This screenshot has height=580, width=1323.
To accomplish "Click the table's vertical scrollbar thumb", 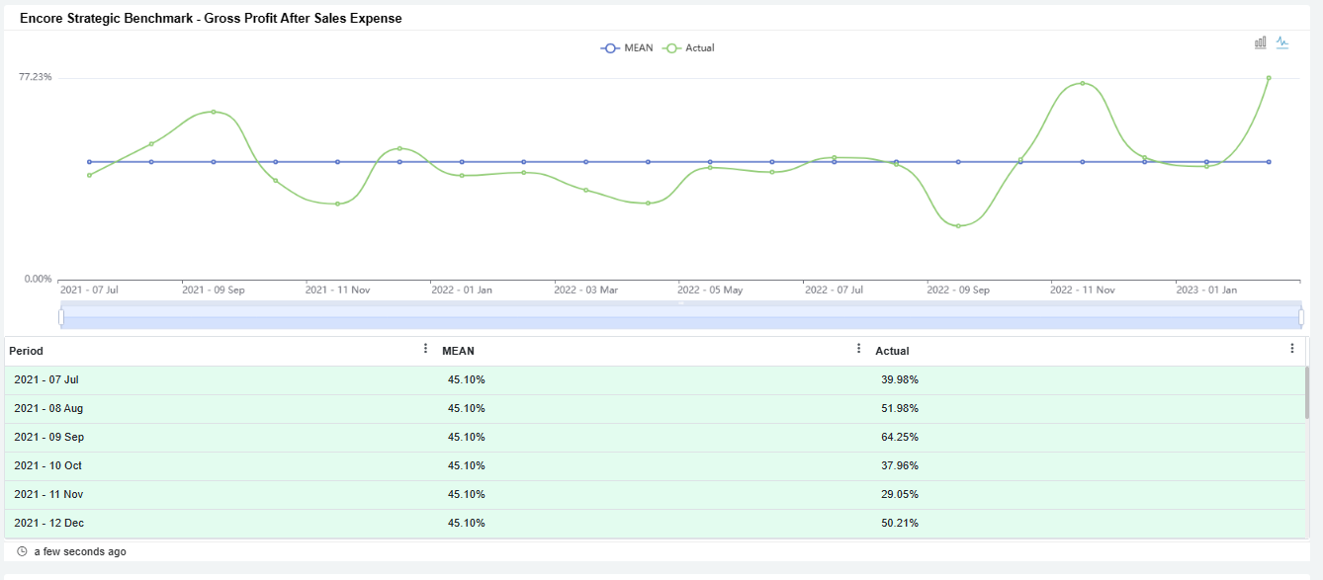I will point(1307,393).
